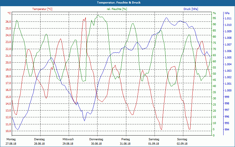This screenshot has height=147, width=235.
Task: Select the blue 'Druck [hPa]' legend label
Action: coord(191,9)
